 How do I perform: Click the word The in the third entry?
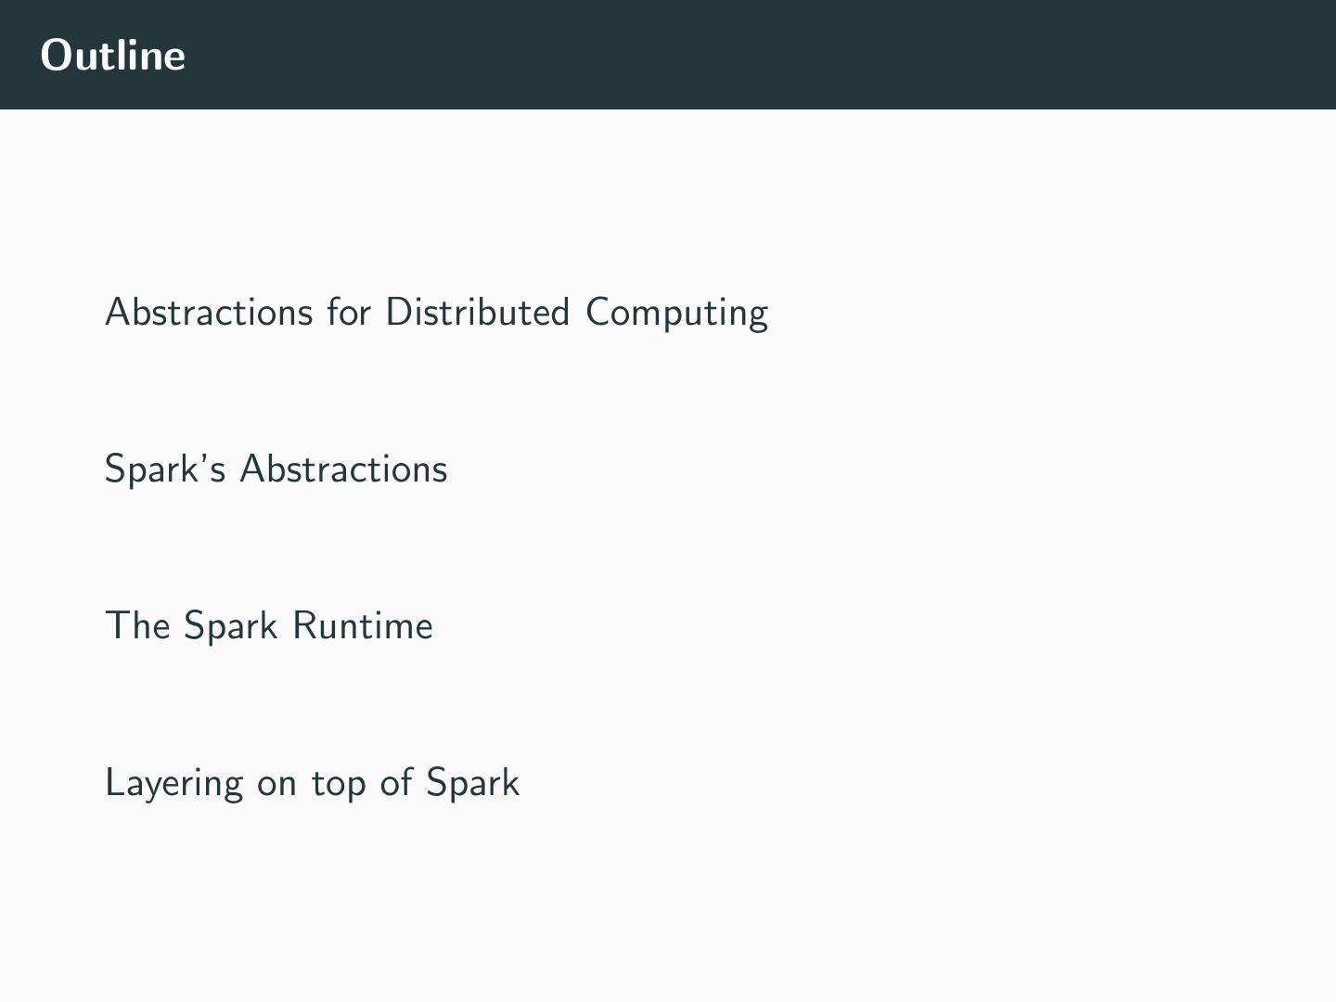(137, 626)
